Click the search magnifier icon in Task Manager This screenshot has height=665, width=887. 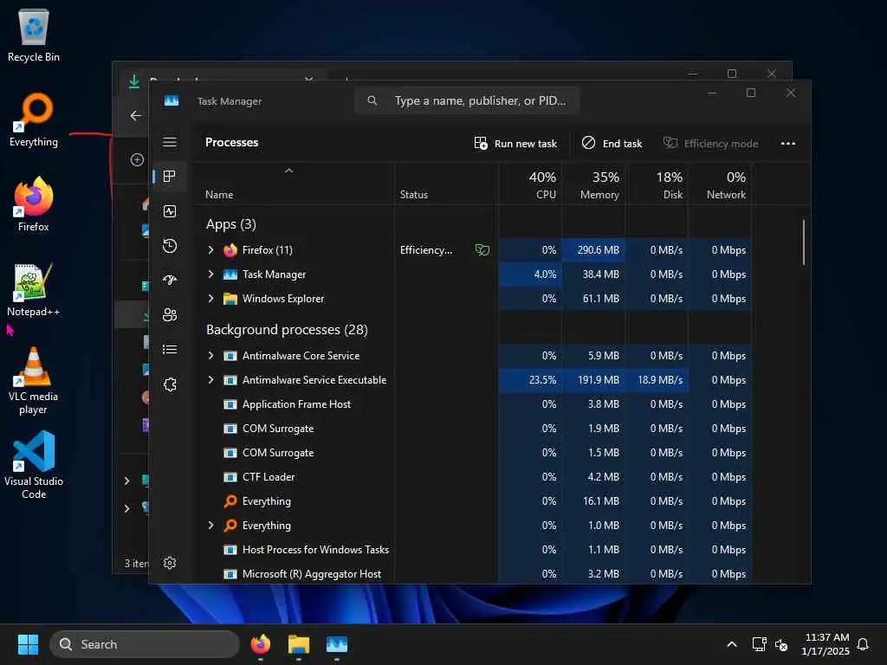tap(372, 100)
